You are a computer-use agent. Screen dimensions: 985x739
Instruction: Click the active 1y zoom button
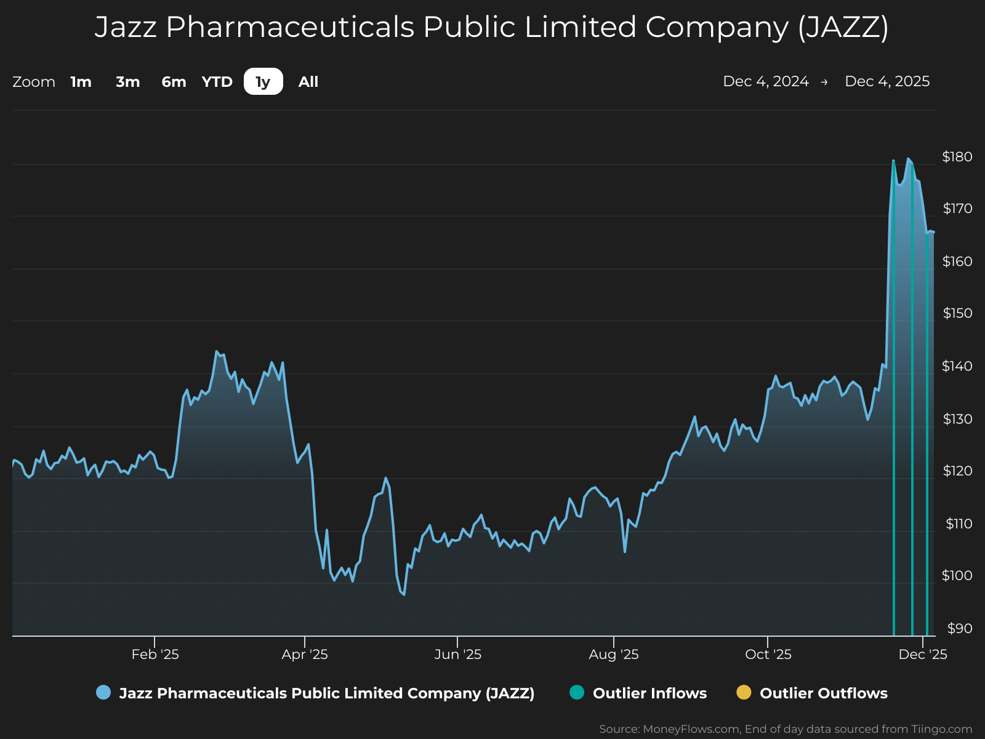[263, 81]
